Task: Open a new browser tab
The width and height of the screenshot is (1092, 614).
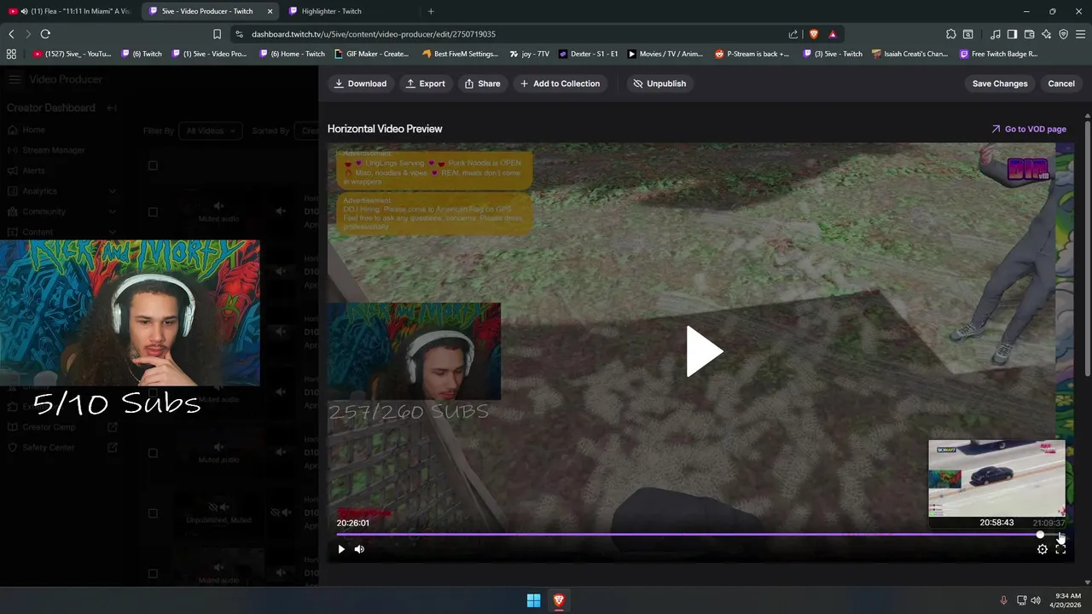Action: coord(431,11)
